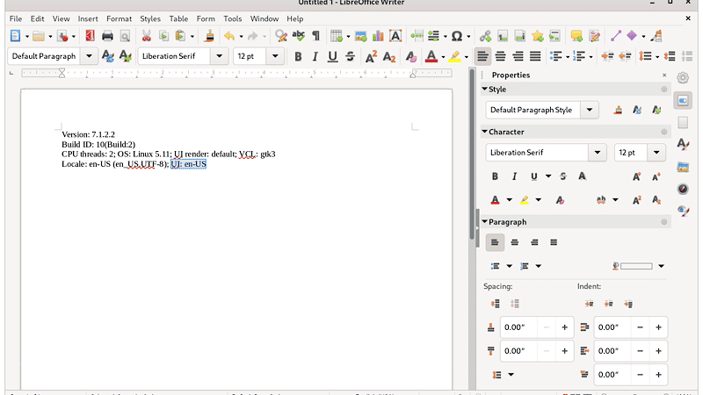
Task: Collapse the Character section in sidebar
Action: click(x=485, y=132)
